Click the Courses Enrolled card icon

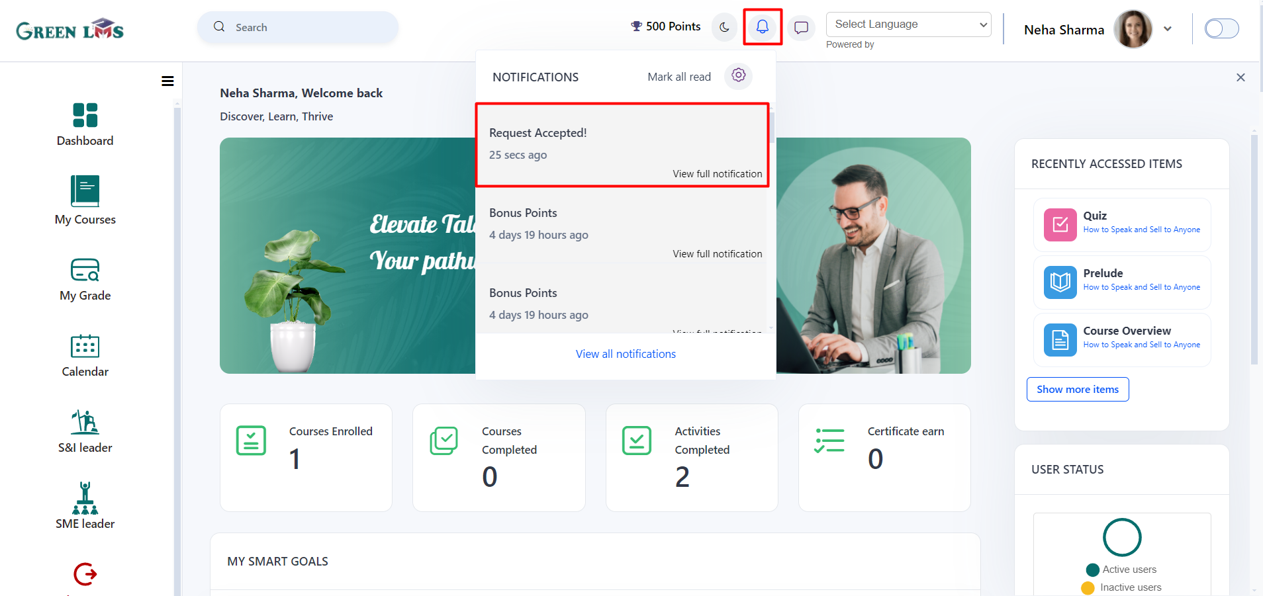coord(251,441)
